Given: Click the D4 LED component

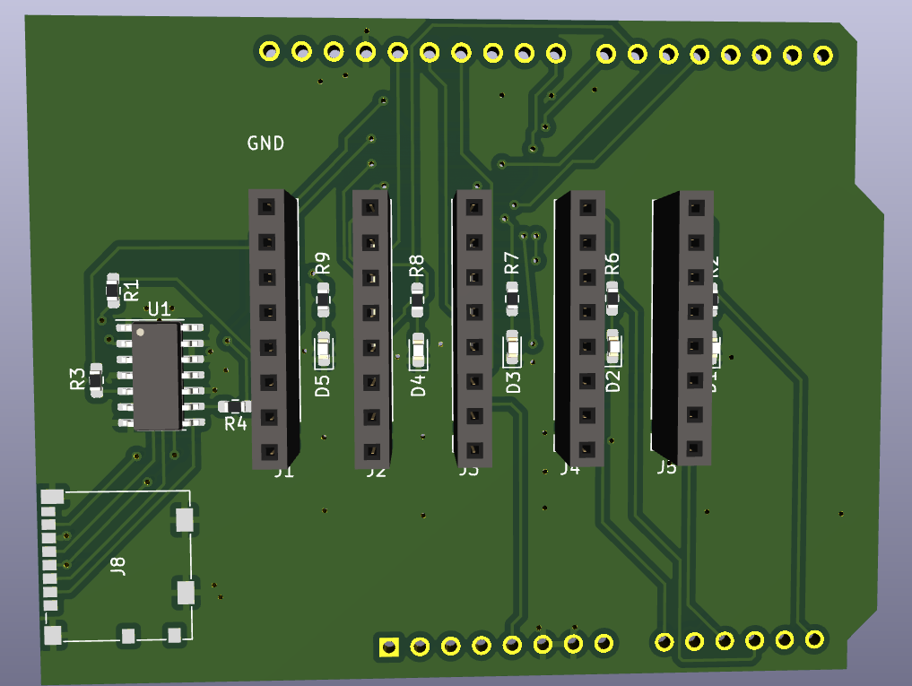Looking at the screenshot, I should pyautogui.click(x=418, y=350).
